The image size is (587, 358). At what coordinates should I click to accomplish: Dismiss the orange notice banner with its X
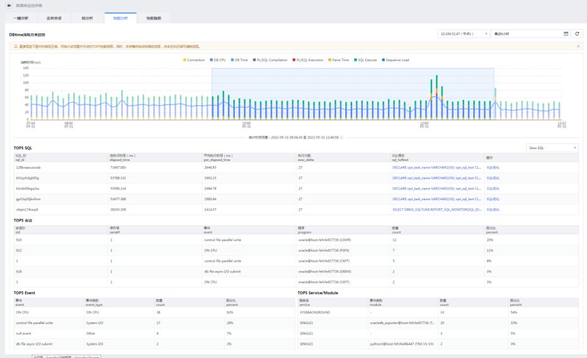[578, 46]
